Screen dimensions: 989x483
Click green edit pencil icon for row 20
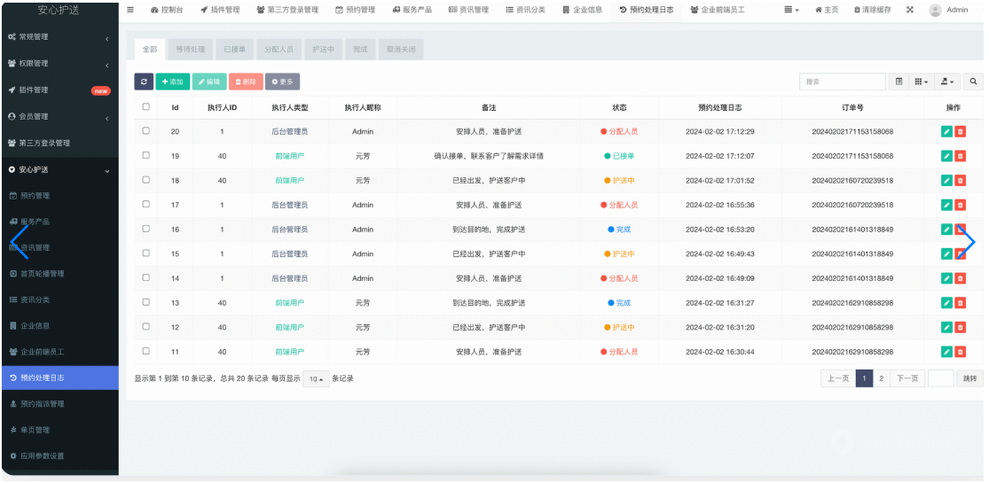pyautogui.click(x=946, y=131)
